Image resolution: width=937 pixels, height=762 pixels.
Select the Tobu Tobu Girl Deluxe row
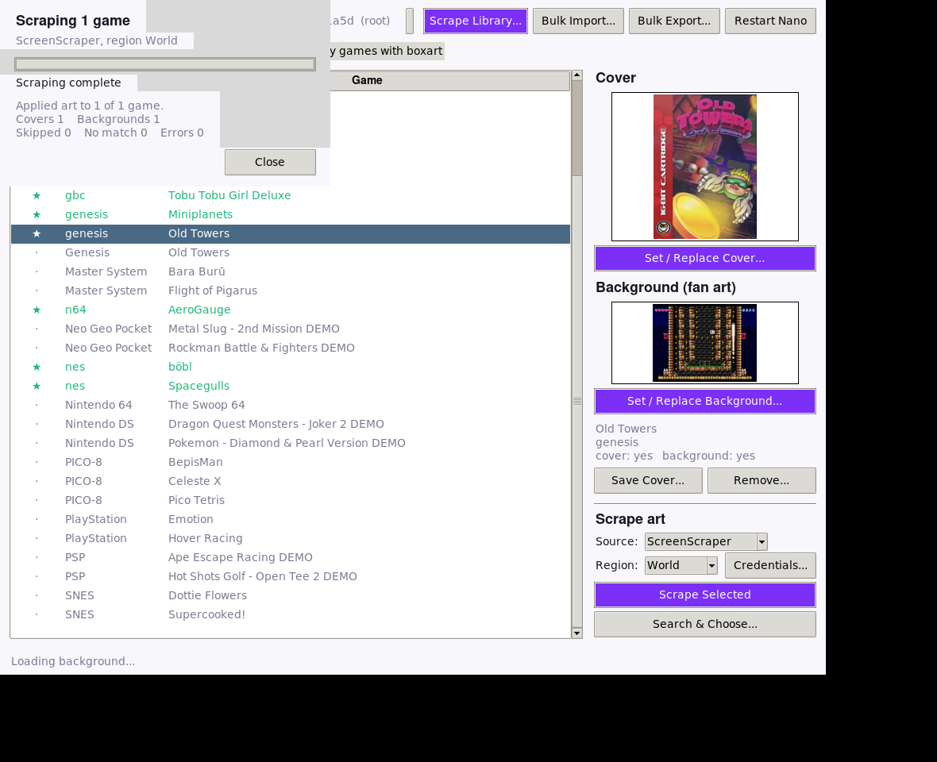[x=291, y=195]
